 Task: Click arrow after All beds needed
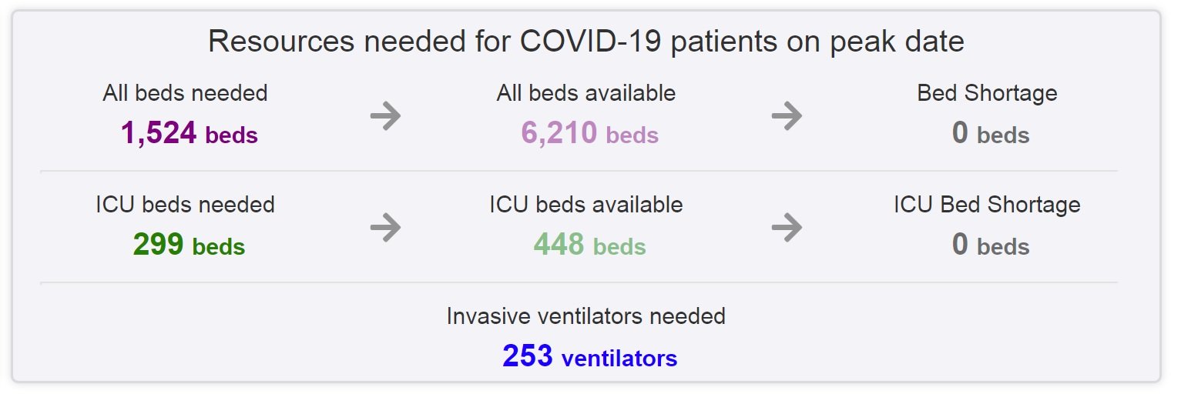pos(386,116)
